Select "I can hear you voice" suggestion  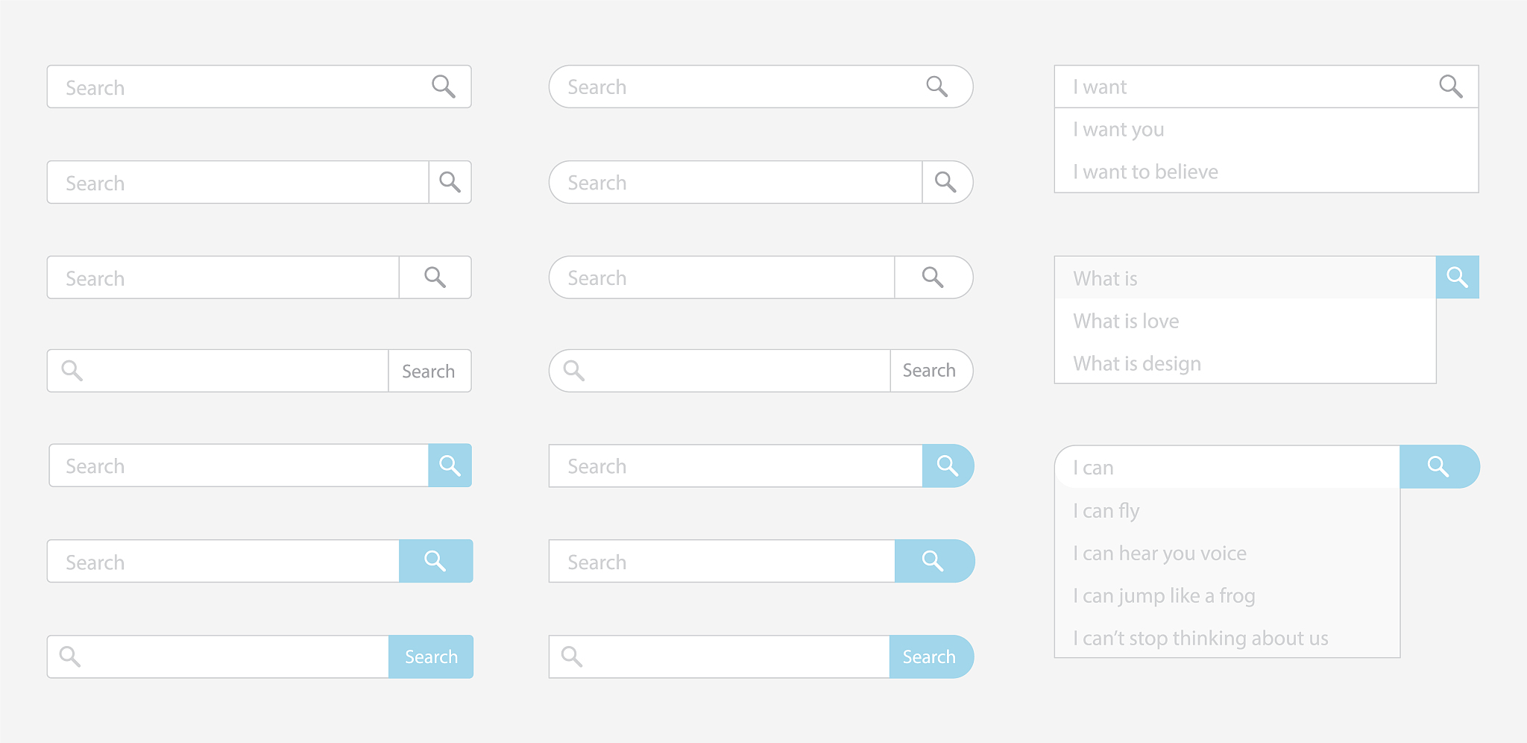[x=1159, y=554]
